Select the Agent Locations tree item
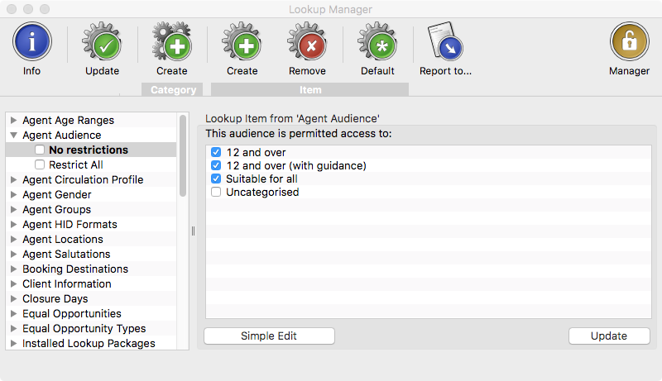 (63, 239)
